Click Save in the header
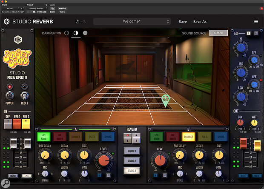 click(183, 22)
